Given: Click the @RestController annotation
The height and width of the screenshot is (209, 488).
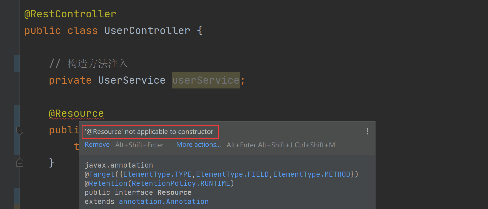Looking at the screenshot, I should pyautogui.click(x=70, y=14).
